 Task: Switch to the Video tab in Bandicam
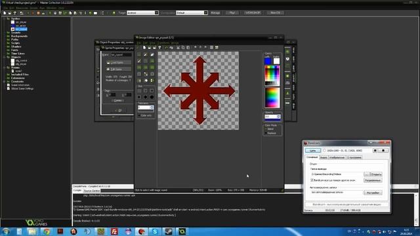324,157
